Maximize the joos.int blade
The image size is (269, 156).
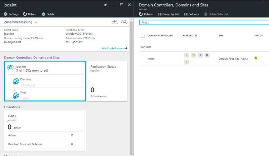pos(121,5)
